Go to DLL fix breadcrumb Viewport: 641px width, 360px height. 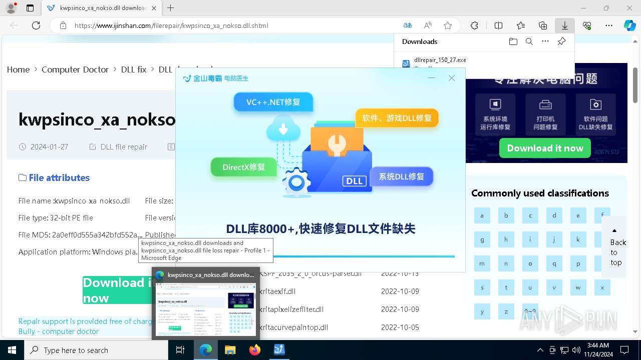(134, 69)
